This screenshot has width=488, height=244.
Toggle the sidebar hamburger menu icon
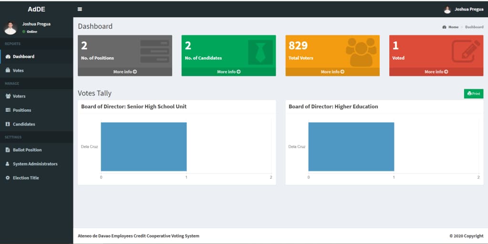click(x=80, y=9)
